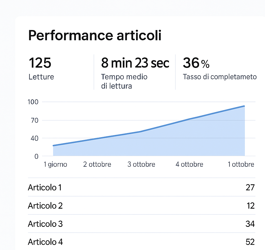Click the 2 ottobre axis label
Image resolution: width=265 pixels, height=250 pixels.
pos(97,164)
